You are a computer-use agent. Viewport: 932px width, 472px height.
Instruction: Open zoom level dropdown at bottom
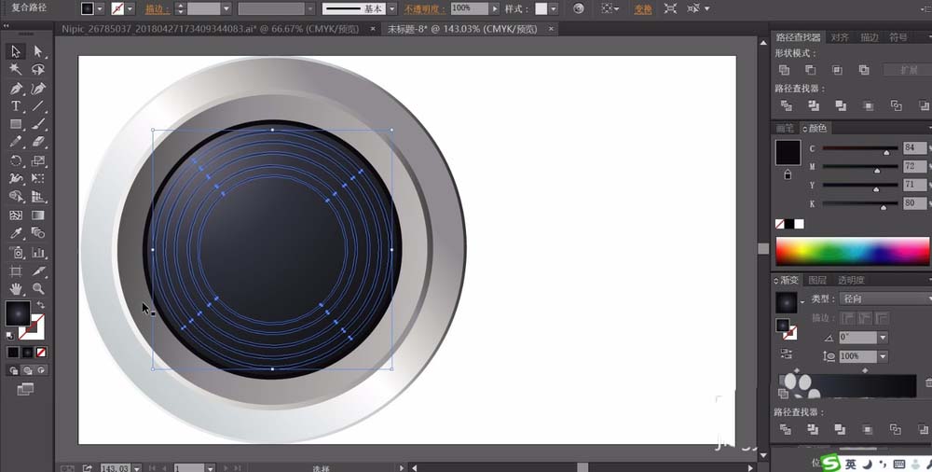click(137, 468)
